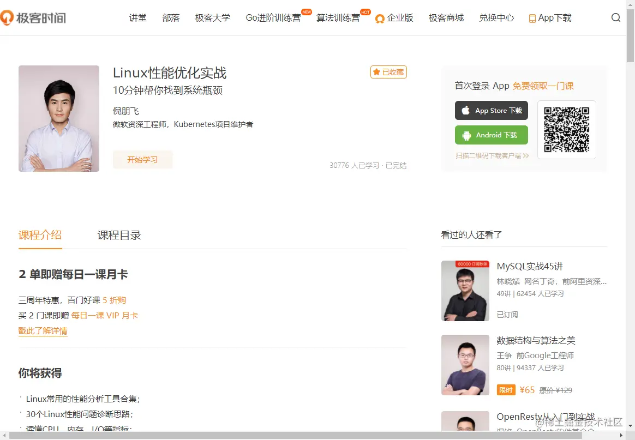
Task: Click horizontal scrollbar left arrow
Action: pos(4,436)
